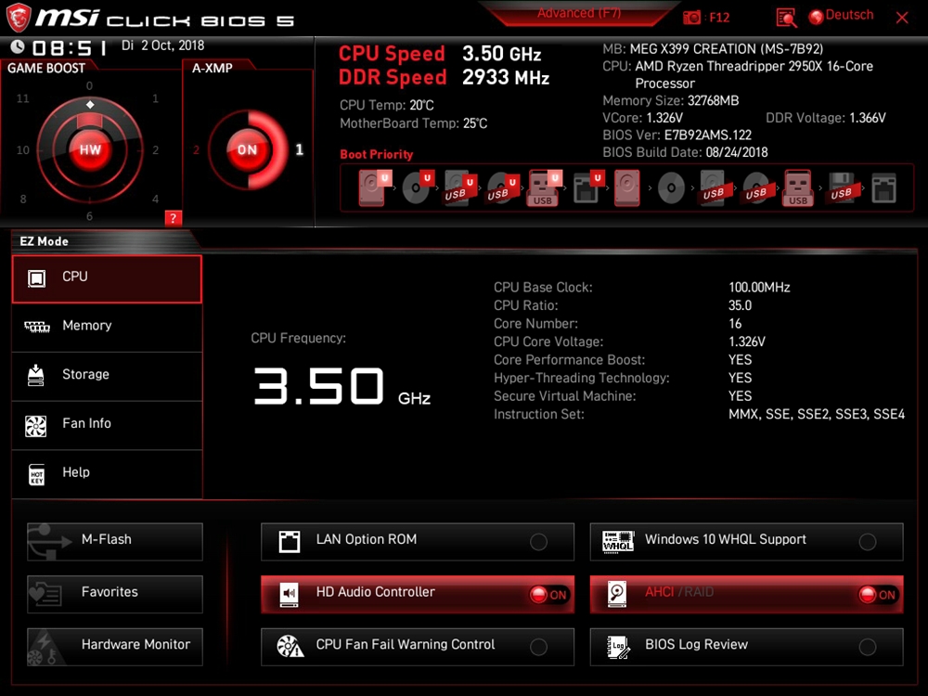The image size is (928, 696).
Task: Select first hard disk boot priority icon
Action: coord(372,188)
